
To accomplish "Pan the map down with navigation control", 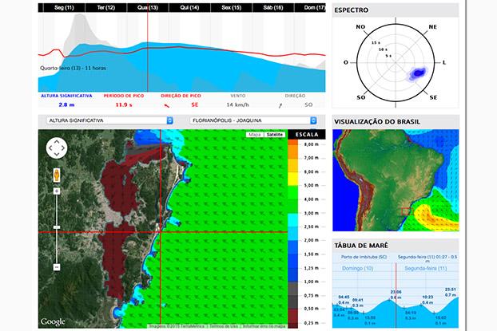I will 57,154.
